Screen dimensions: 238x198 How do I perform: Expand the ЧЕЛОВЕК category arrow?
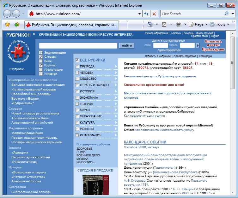116,73
